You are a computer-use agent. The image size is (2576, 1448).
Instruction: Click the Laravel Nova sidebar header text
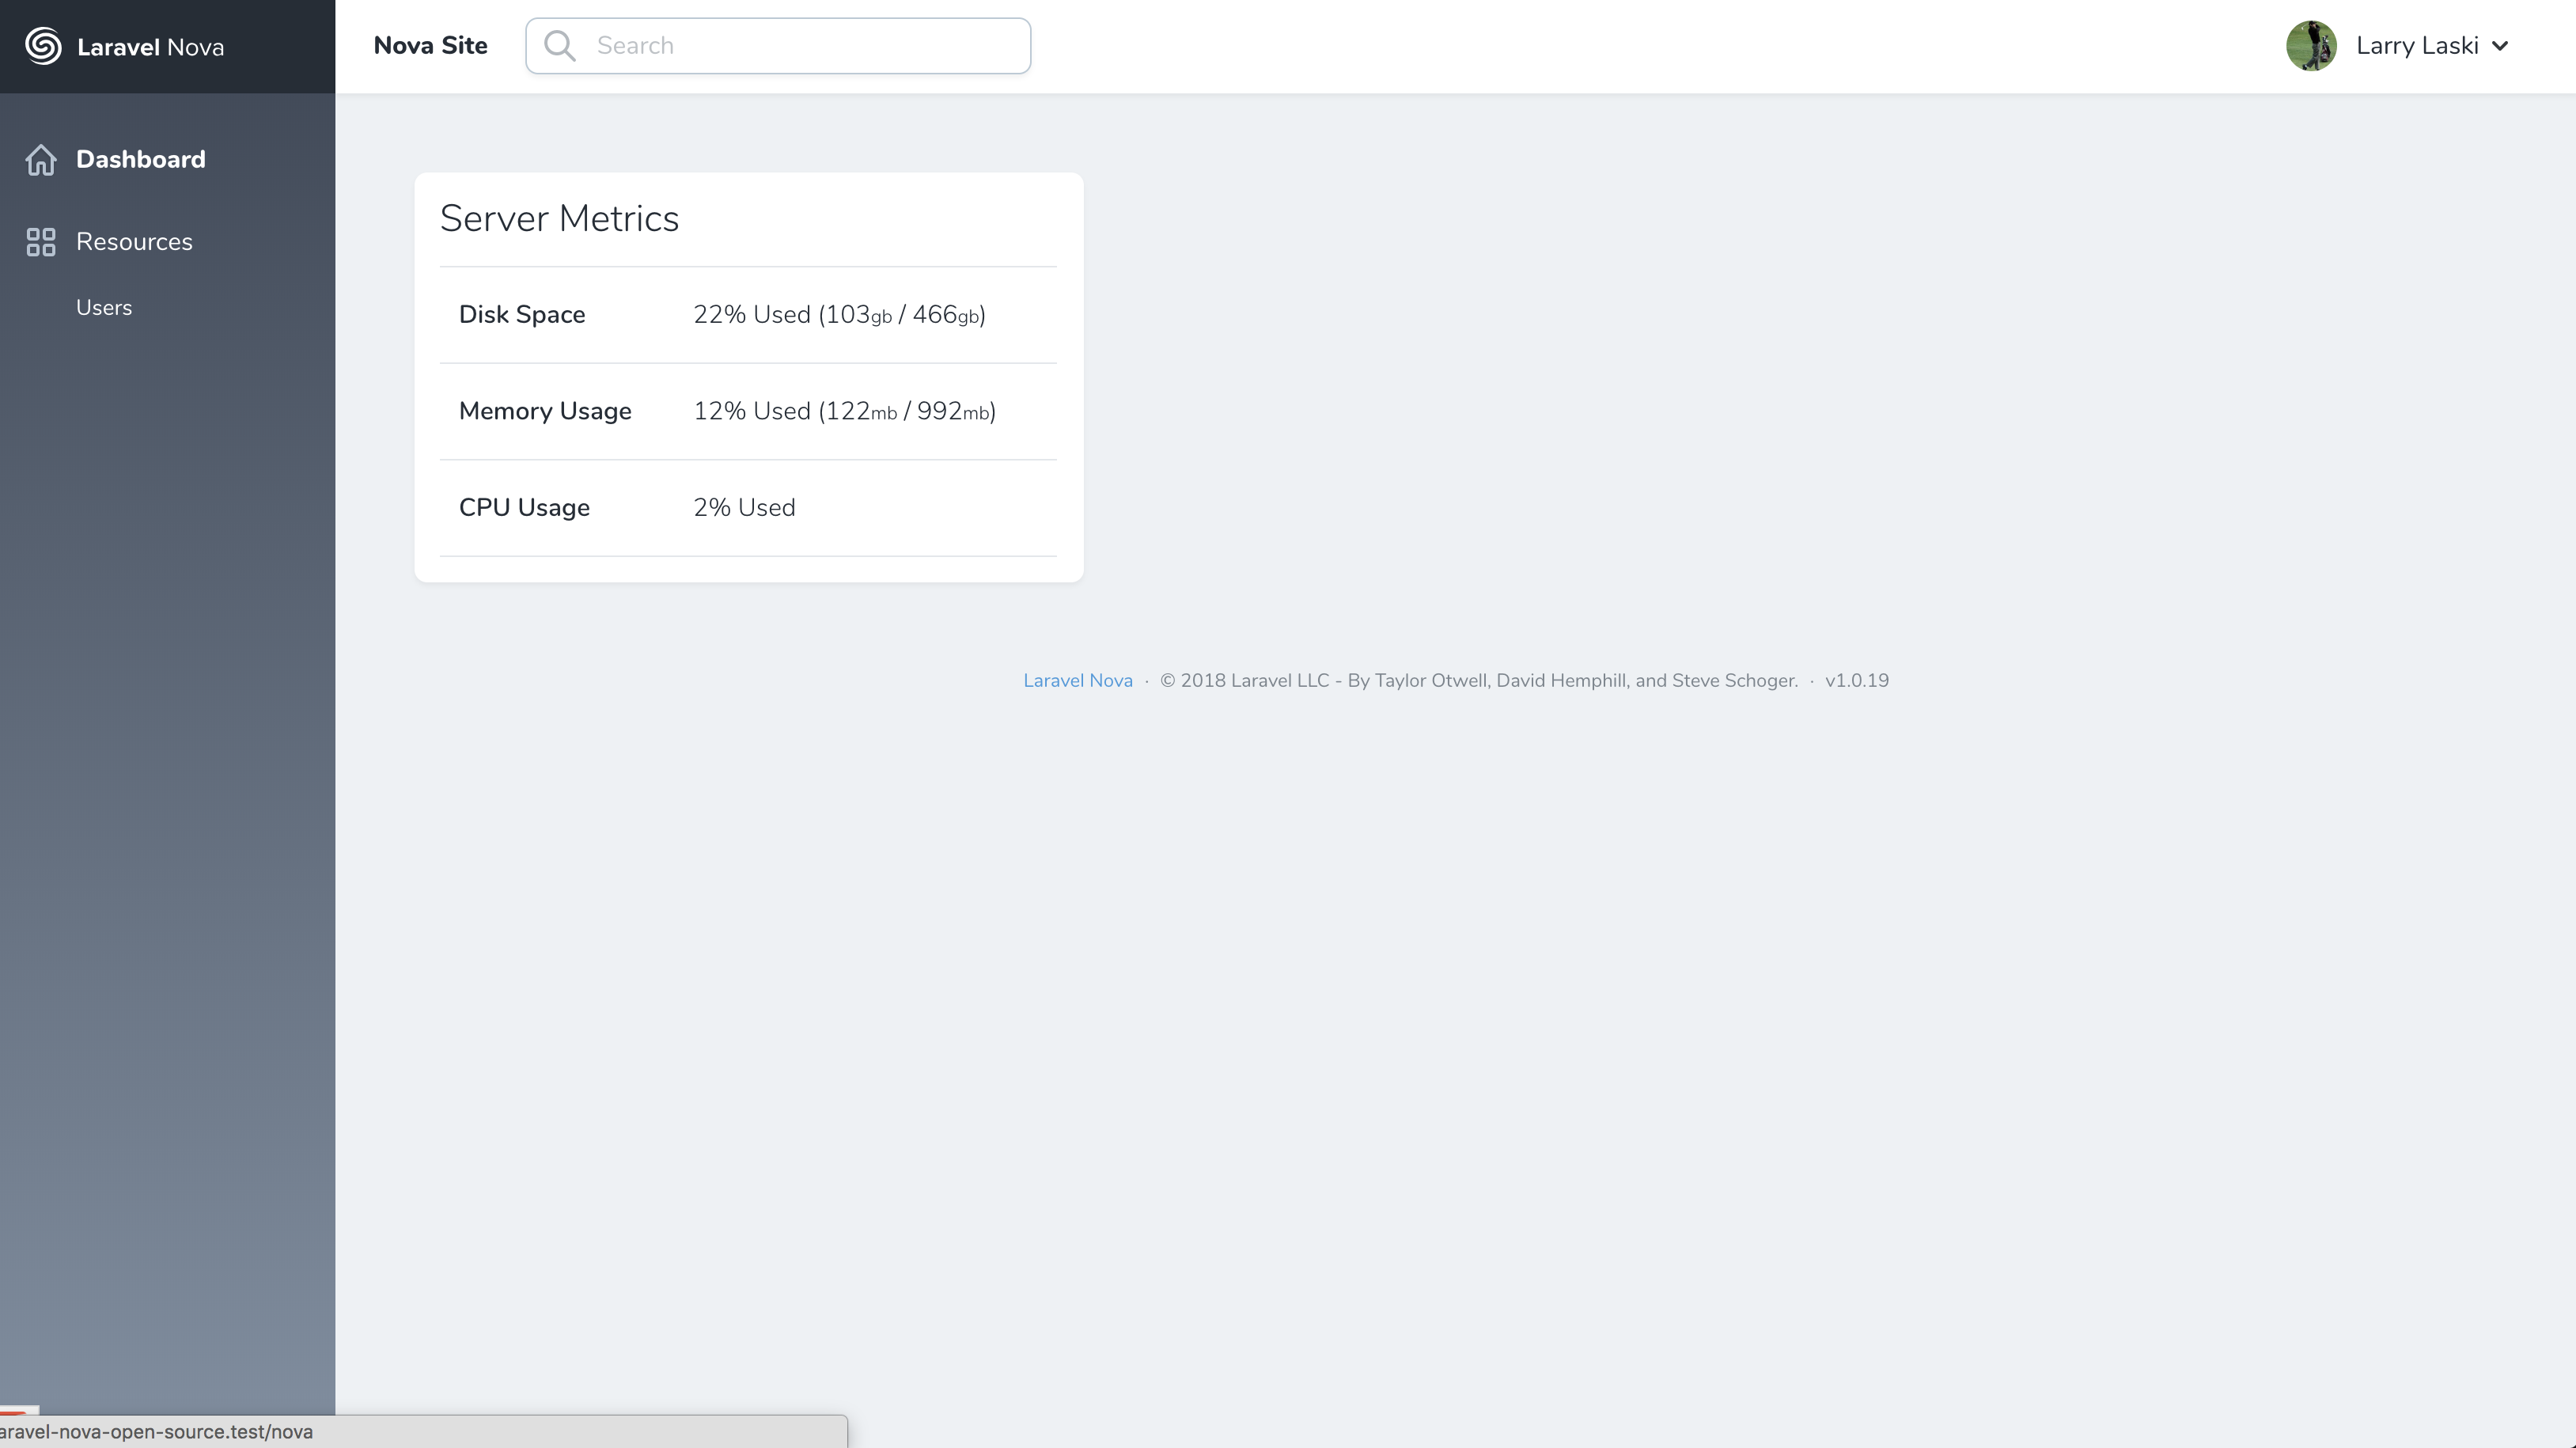[150, 47]
